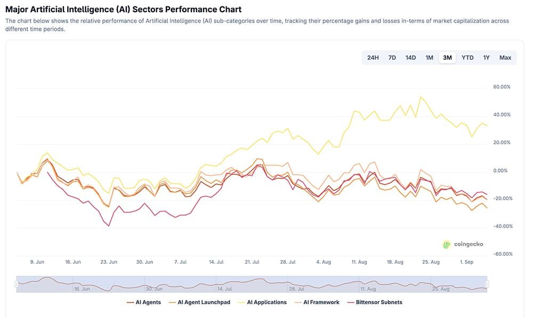The height and width of the screenshot is (318, 533).
Task: Toggle AI Framework series visibility
Action: point(317,302)
